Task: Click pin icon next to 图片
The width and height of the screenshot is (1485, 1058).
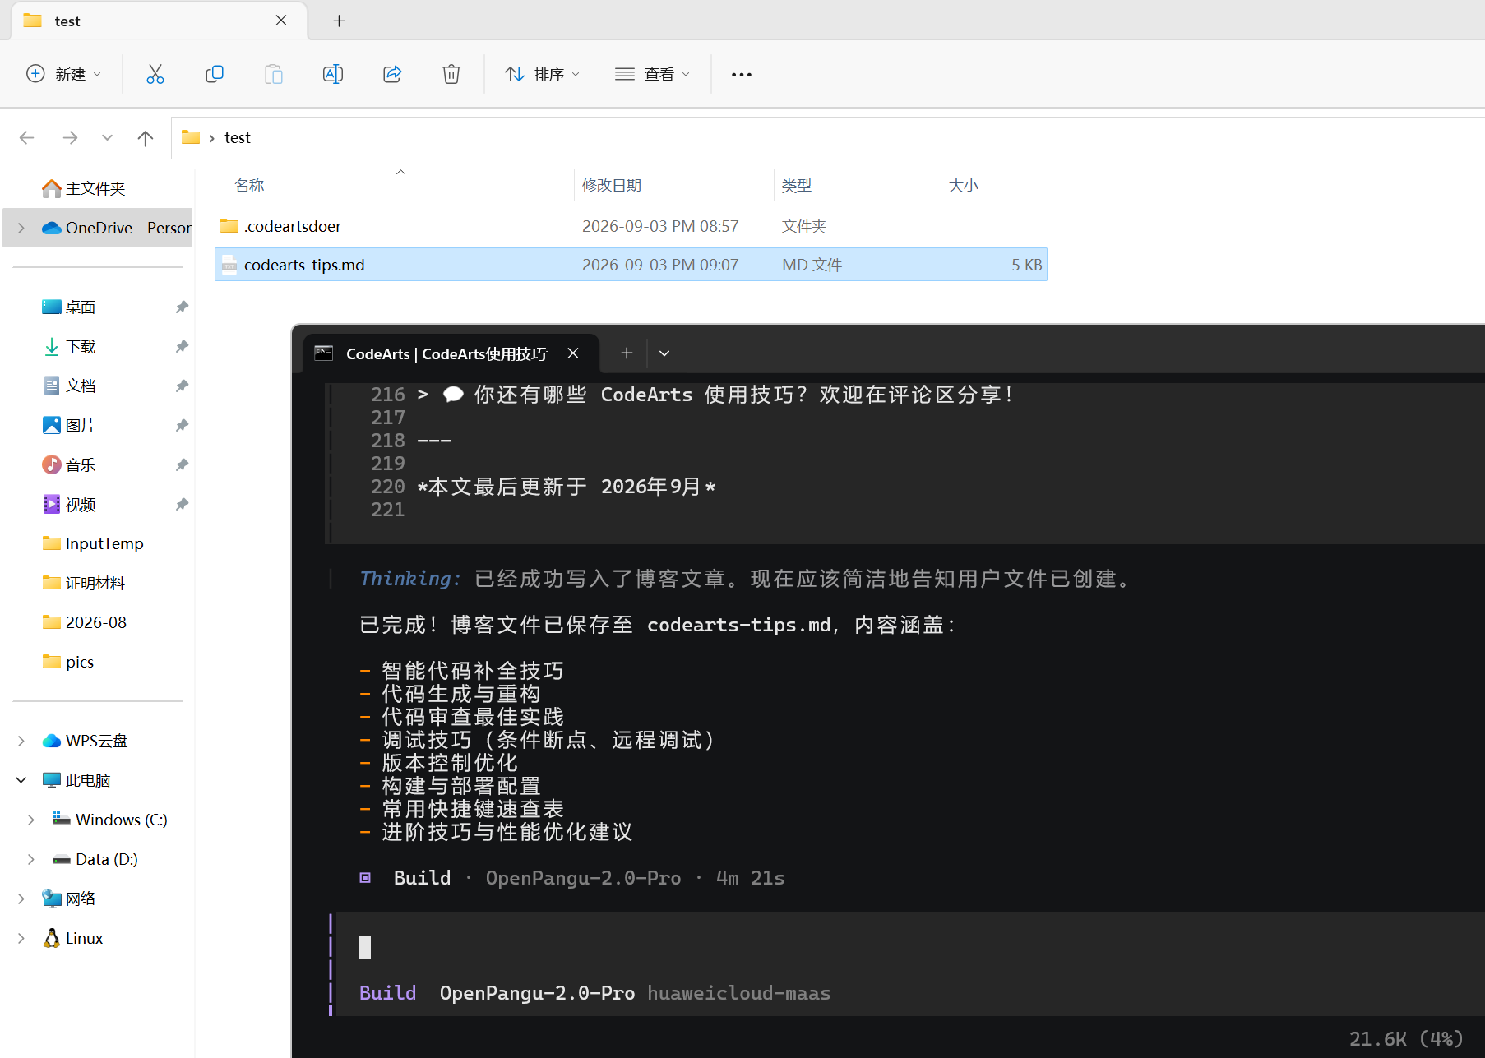Action: pos(182,425)
